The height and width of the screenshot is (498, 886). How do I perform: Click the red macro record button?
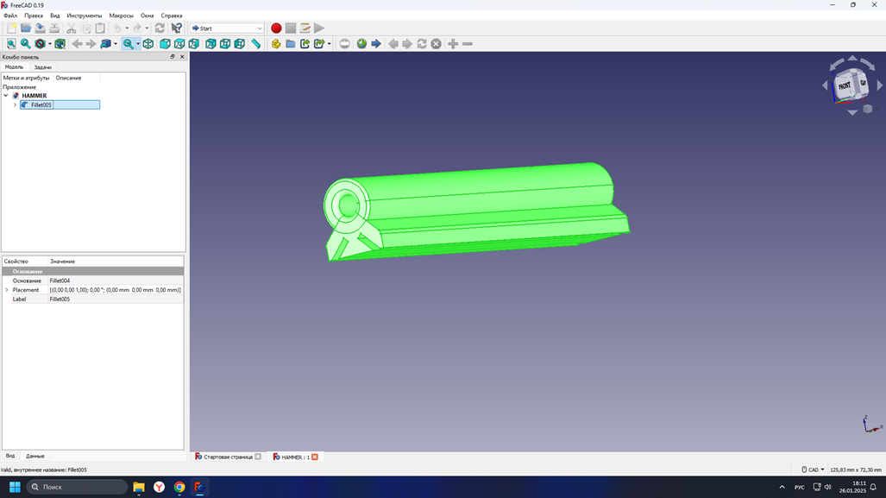pos(276,28)
